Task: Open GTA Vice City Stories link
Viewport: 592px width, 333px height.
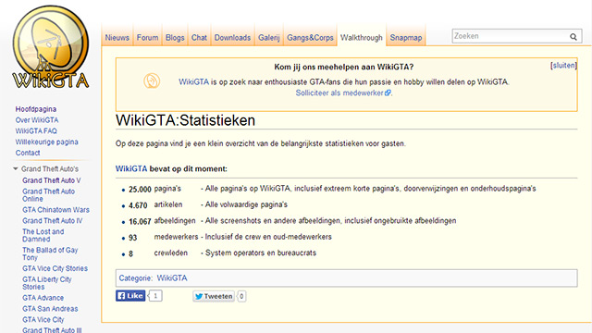Action: pos(55,268)
